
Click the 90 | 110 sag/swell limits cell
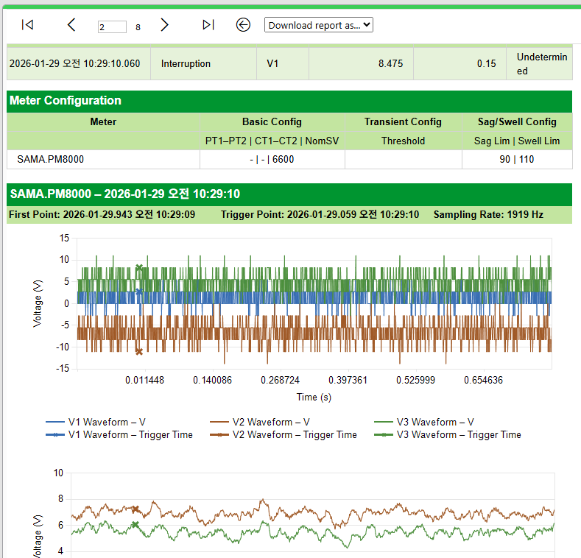pos(517,159)
